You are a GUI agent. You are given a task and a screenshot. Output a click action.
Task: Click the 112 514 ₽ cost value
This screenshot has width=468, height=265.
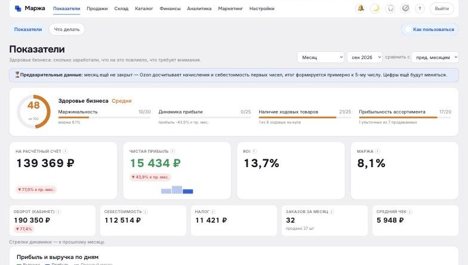coord(123,220)
